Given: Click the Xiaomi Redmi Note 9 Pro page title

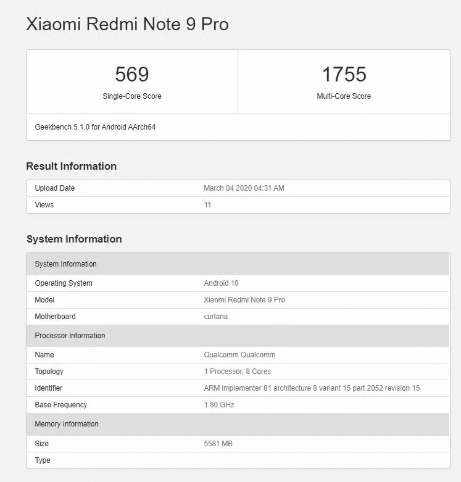Looking at the screenshot, I should (127, 24).
